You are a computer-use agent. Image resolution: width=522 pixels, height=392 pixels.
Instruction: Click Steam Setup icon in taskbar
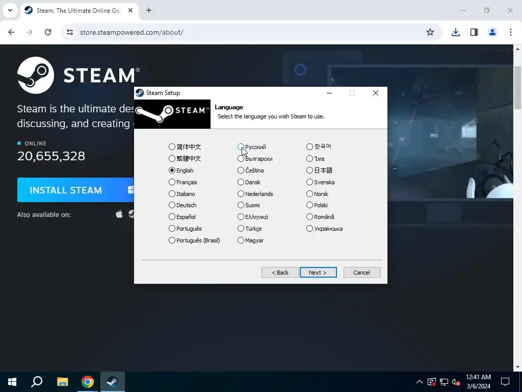113,382
